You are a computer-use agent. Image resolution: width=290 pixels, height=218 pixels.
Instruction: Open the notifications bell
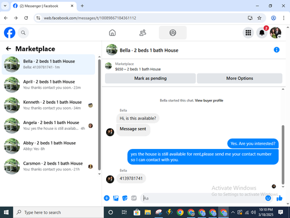[262, 32]
